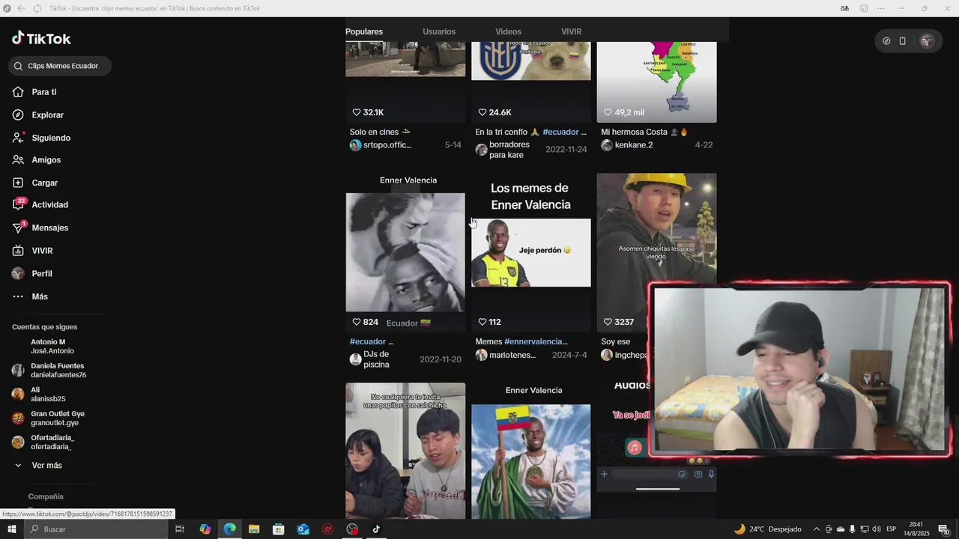Screen dimensions: 959x539
Task: Click the heart icon showing 112
Action: click(482, 322)
